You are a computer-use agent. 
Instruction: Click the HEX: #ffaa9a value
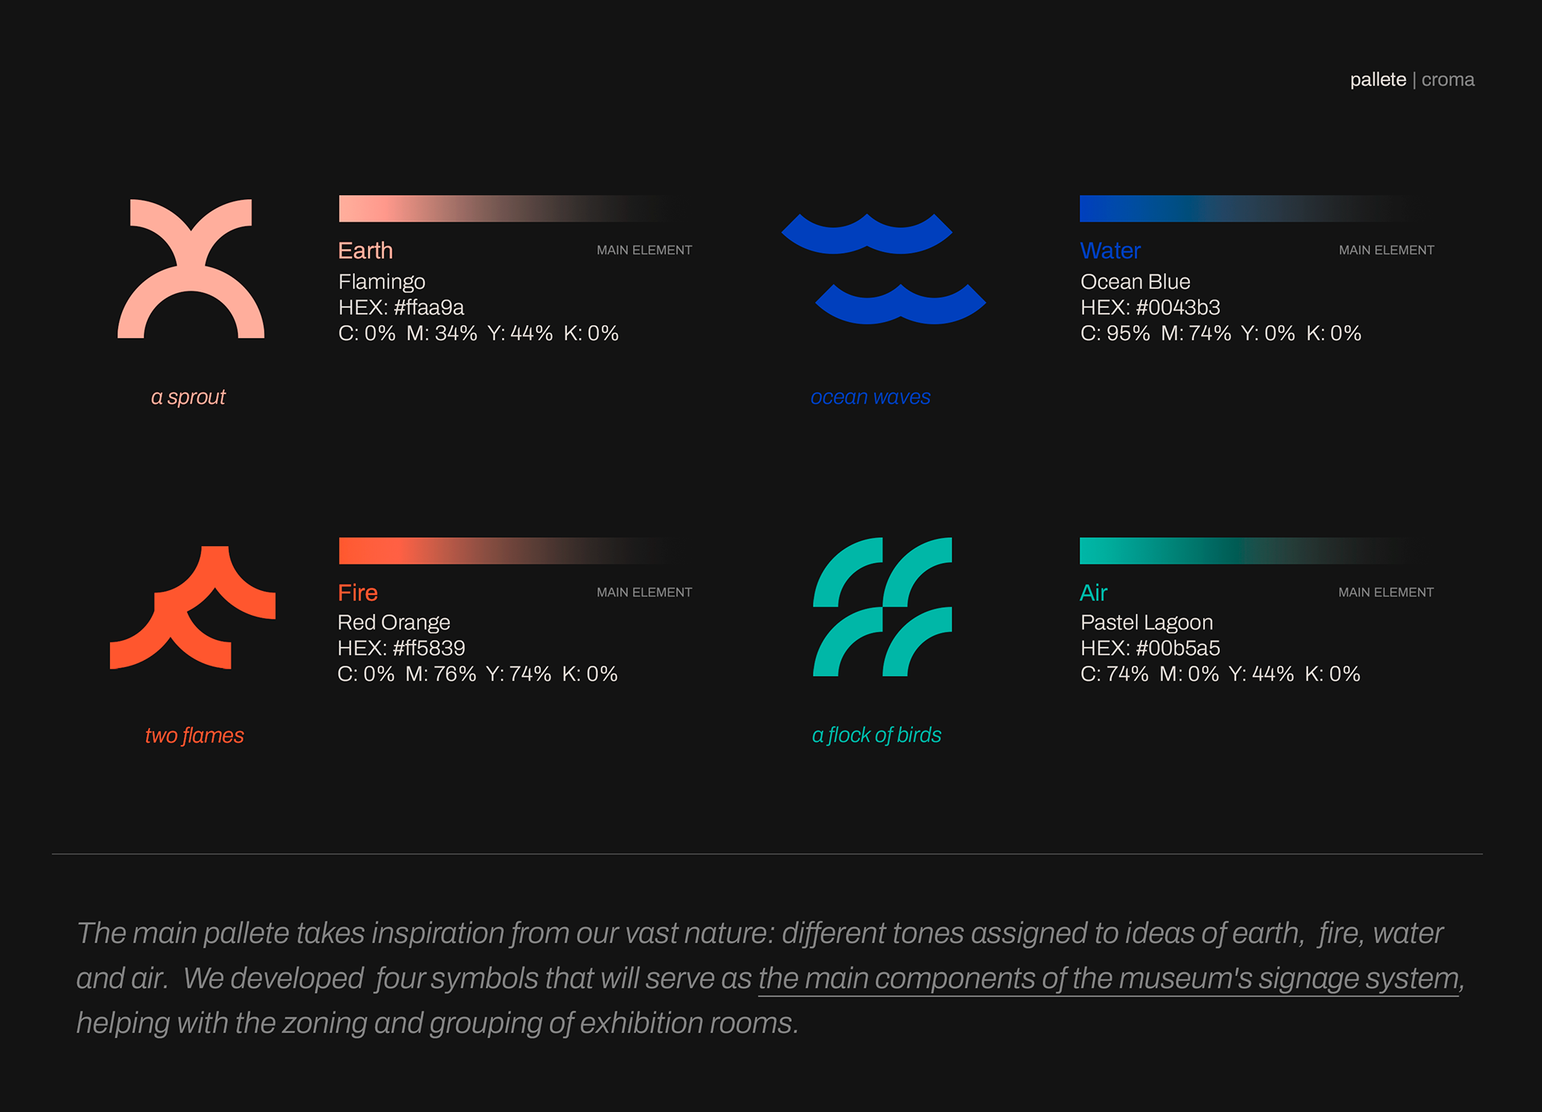click(401, 308)
